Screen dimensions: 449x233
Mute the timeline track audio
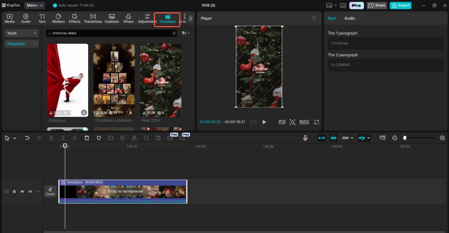click(30, 192)
